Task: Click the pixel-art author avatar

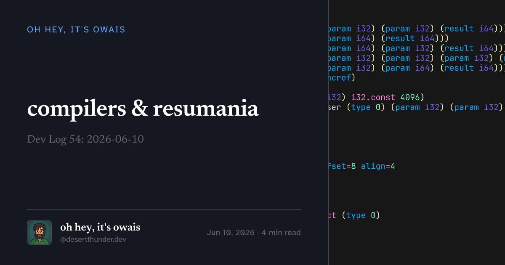Action: click(x=39, y=232)
